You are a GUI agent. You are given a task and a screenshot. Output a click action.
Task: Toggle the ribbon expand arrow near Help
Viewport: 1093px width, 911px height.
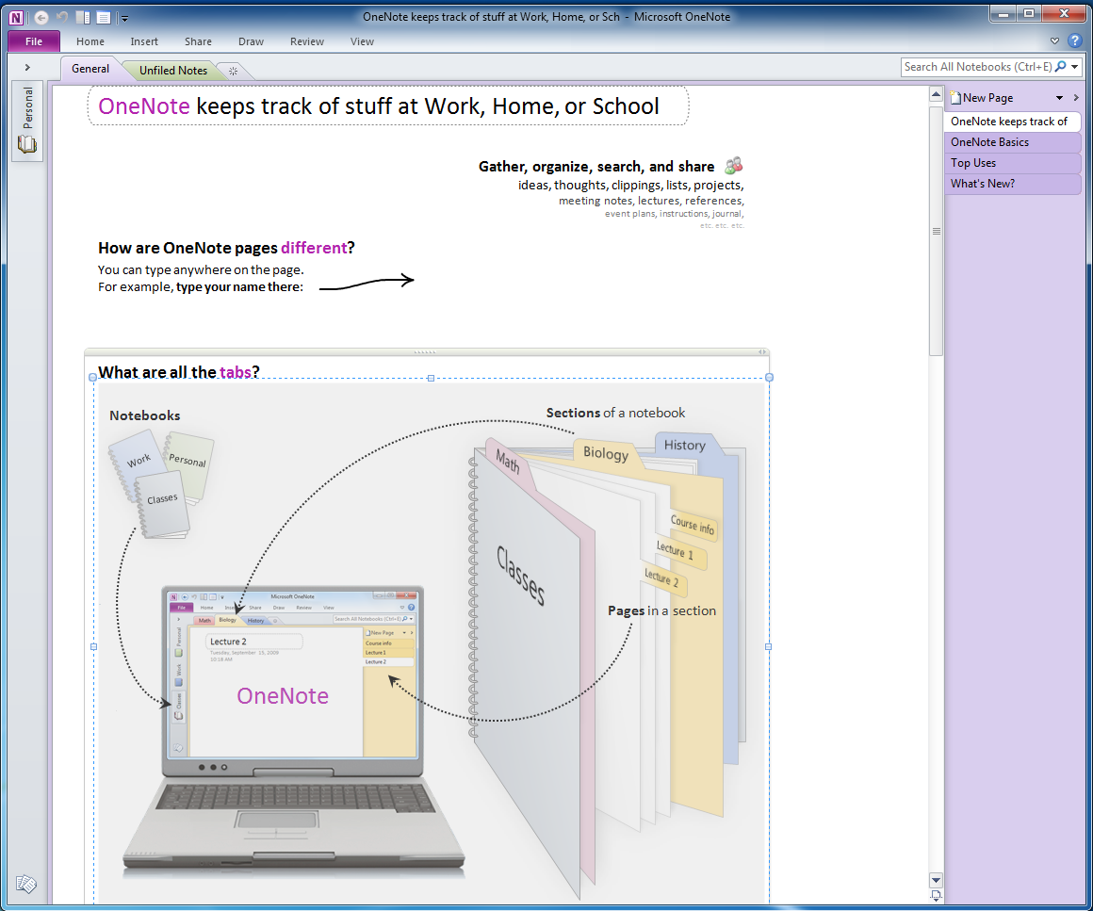1054,41
